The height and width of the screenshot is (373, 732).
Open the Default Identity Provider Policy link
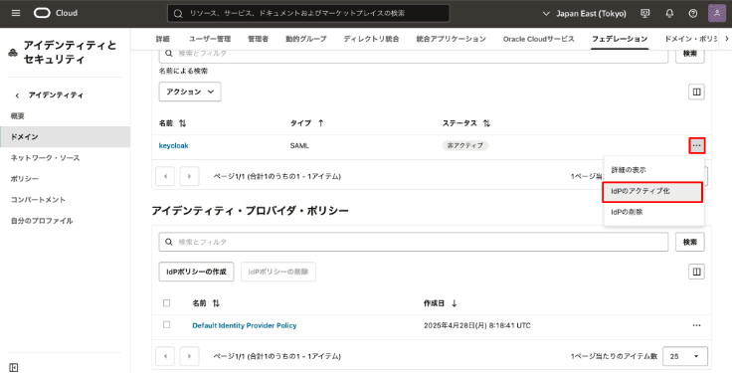point(245,325)
